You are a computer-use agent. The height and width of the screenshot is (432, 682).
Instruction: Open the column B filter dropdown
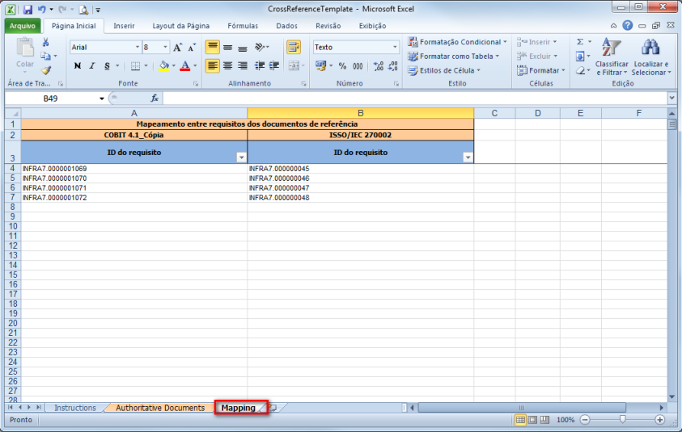click(x=468, y=157)
